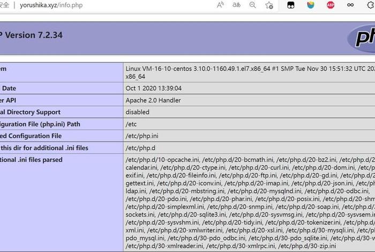Screen dimensions: 375x252
Task: Open the Tampermonkey extension icon
Action: pyautogui.click(x=290, y=5)
